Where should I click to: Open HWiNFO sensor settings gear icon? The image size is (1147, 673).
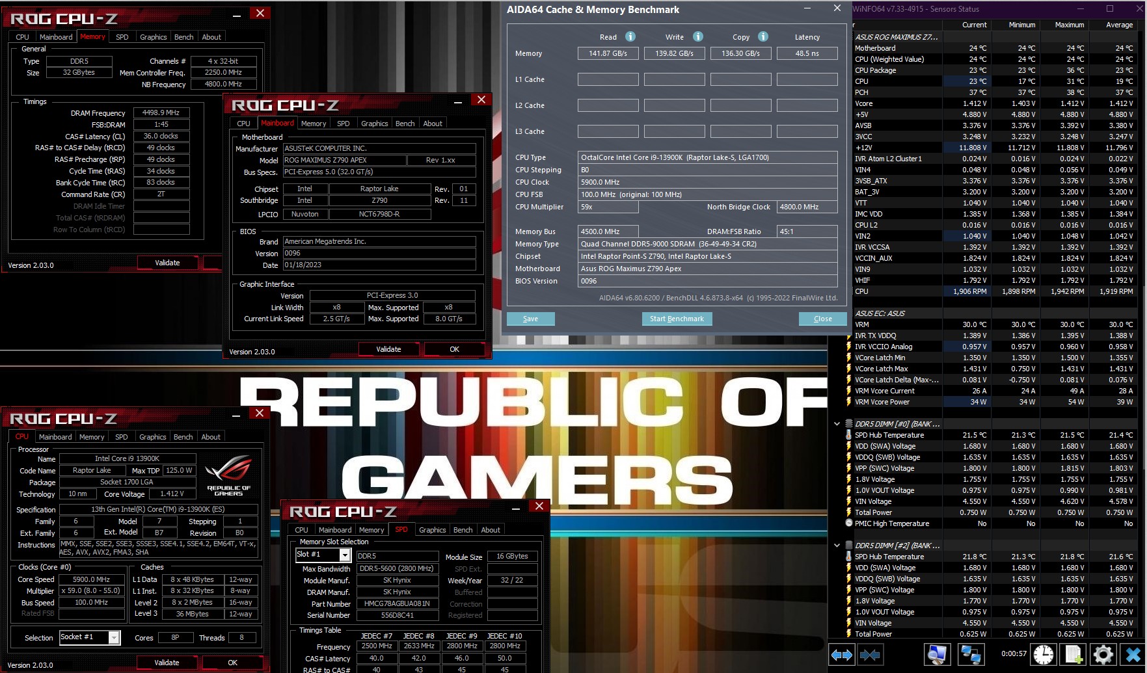point(1103,654)
